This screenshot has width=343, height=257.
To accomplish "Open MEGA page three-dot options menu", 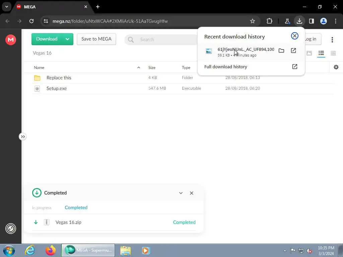I will coord(332,39).
